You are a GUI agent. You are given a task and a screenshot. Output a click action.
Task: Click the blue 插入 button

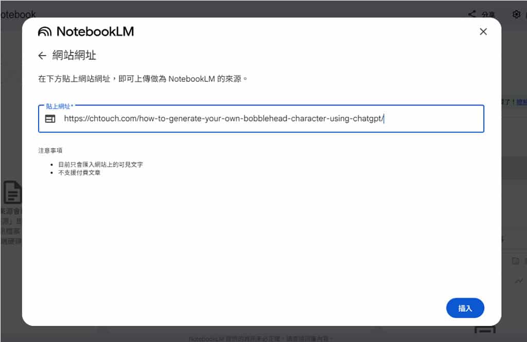[465, 308]
